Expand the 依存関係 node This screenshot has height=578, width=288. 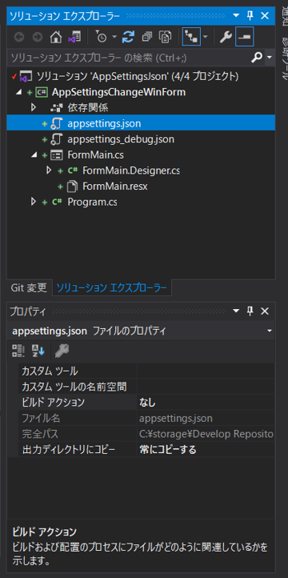point(34,108)
